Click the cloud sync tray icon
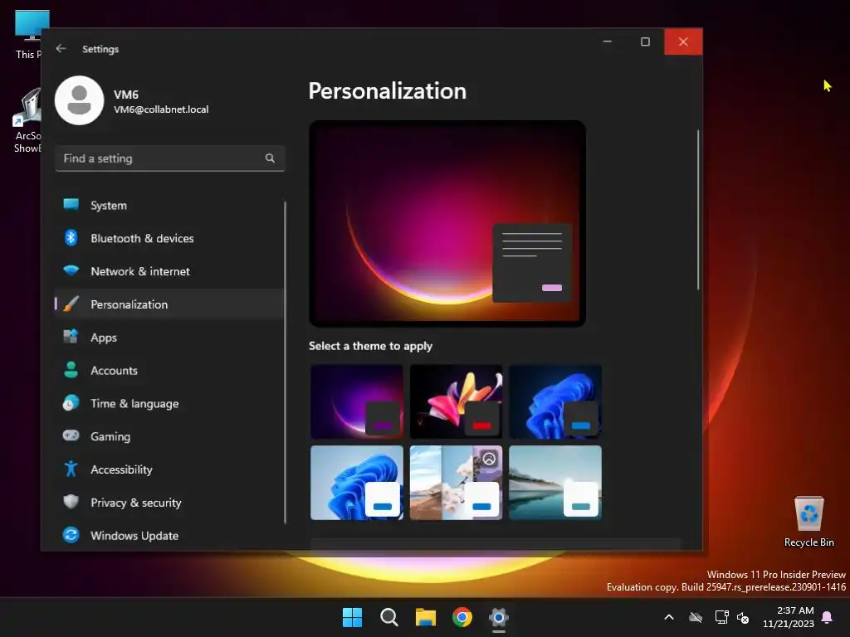 click(x=696, y=617)
